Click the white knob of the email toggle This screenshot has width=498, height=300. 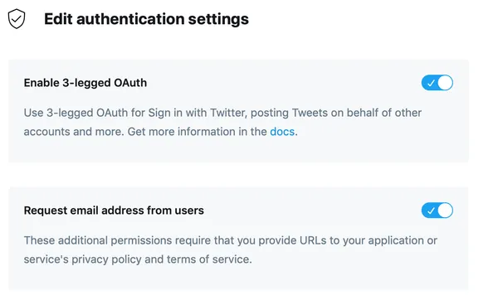click(445, 210)
